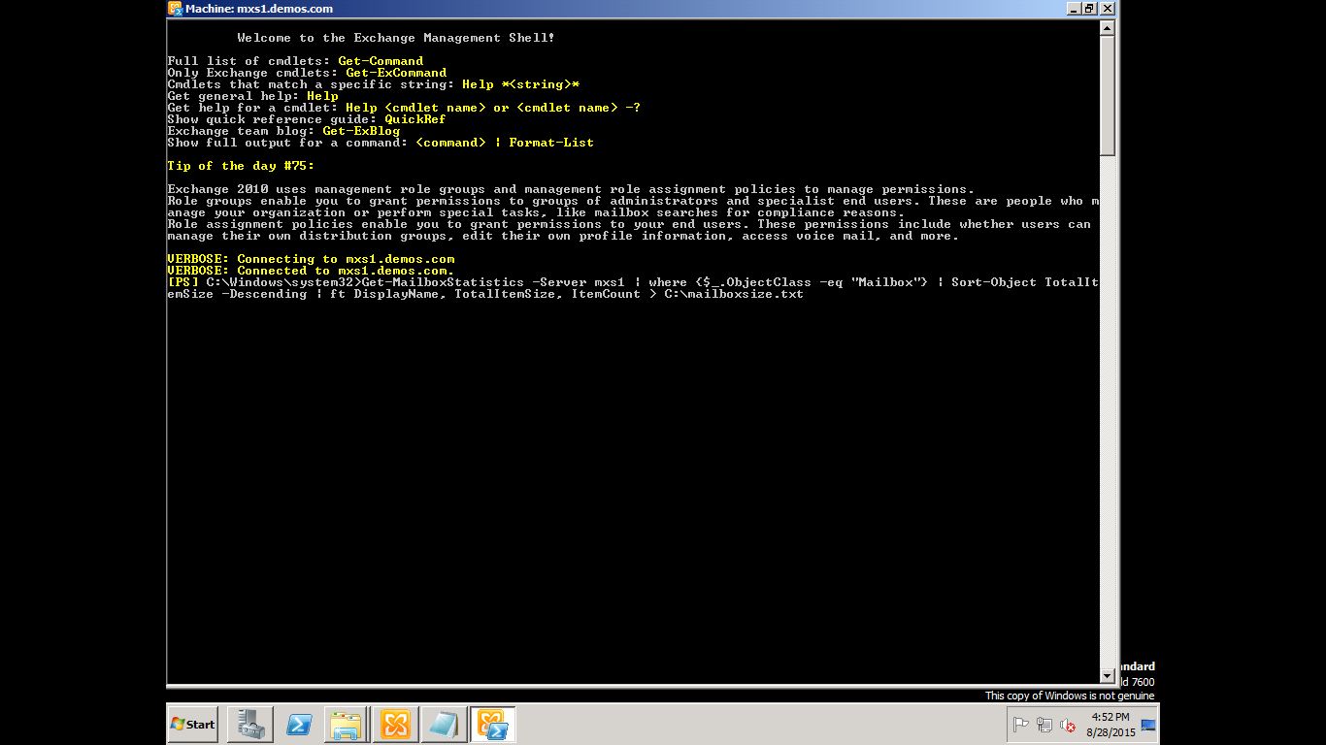Click the Show Desktop icon beside the clock
This screenshot has width=1326, height=745.
[1148, 725]
